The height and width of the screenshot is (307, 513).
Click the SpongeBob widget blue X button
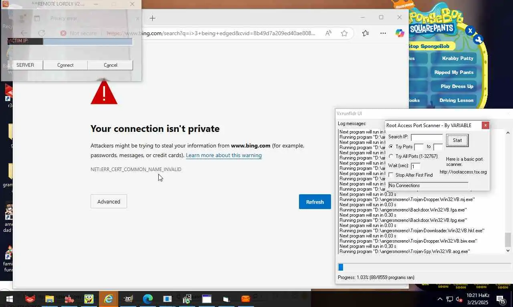point(471,30)
